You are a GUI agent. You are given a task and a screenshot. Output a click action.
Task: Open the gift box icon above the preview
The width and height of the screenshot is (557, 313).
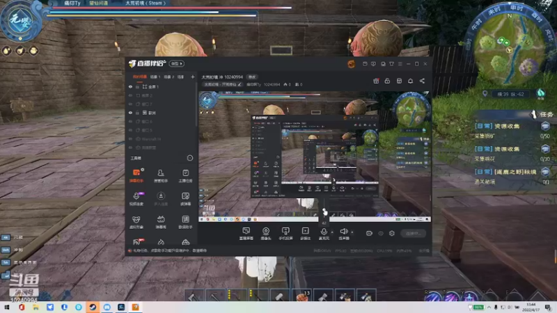tap(376, 81)
